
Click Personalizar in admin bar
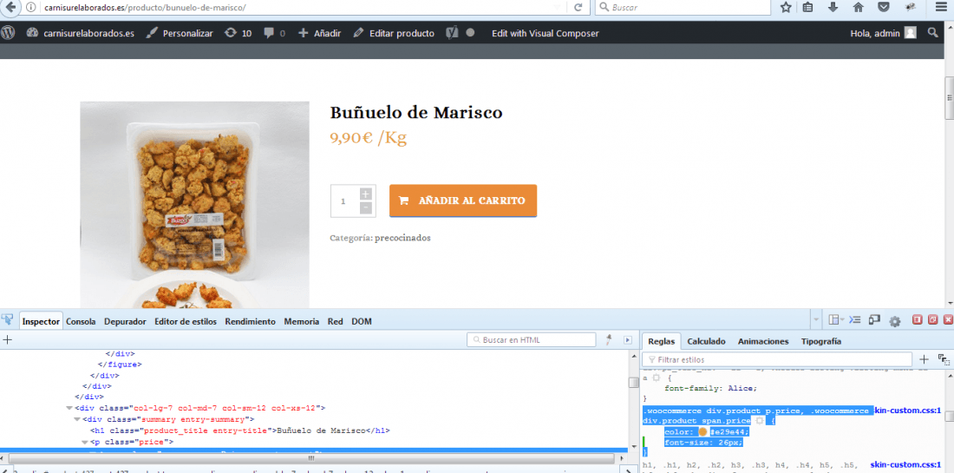point(180,34)
